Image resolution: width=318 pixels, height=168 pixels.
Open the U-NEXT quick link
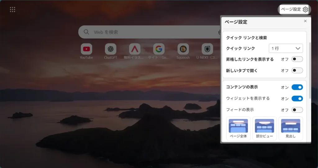pos(207,49)
